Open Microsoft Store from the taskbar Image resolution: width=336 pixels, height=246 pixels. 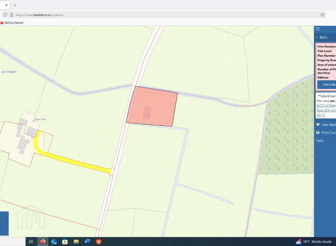(65, 241)
